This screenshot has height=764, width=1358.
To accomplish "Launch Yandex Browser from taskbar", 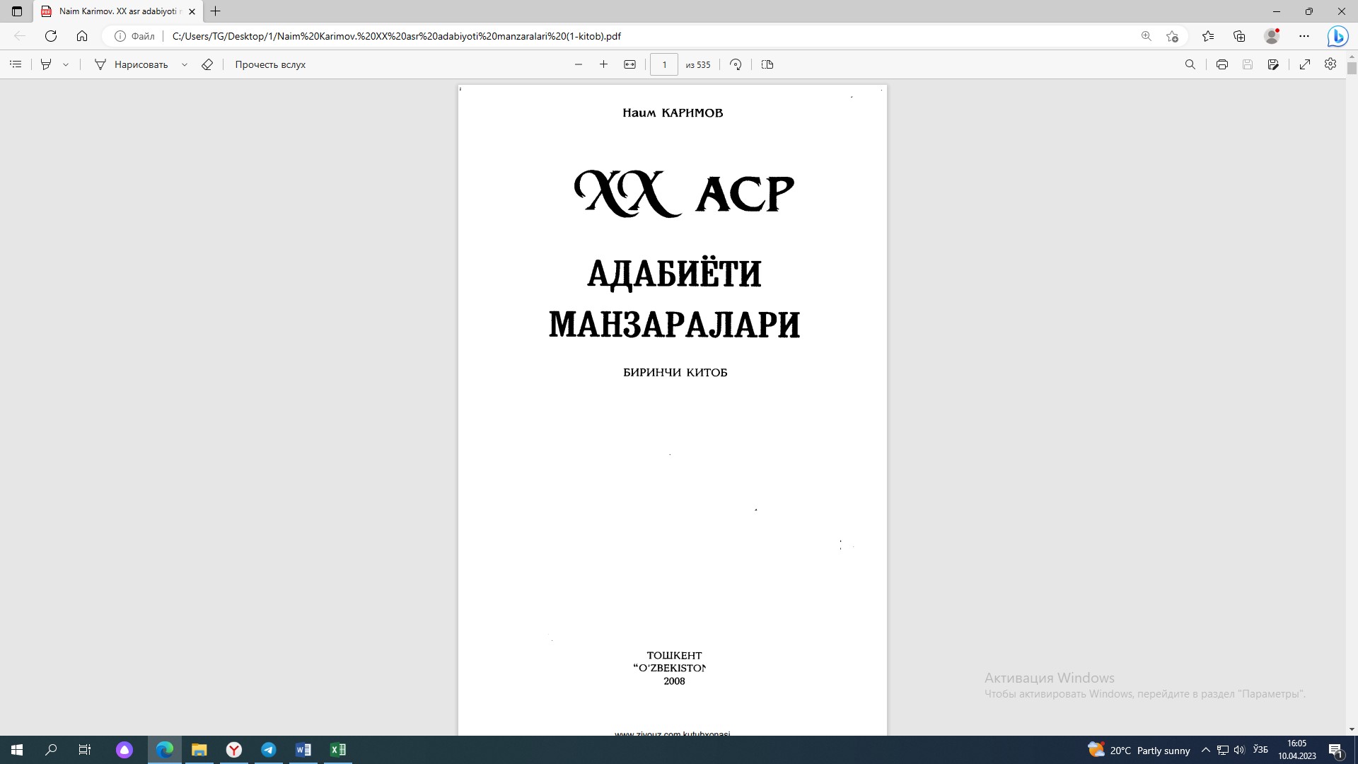I will click(x=234, y=750).
